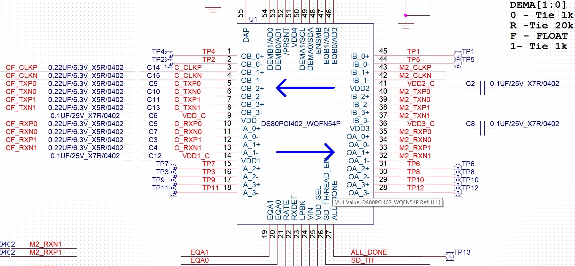Click the DEMA[1:0] note heading
This screenshot has width=575, height=266.
tap(538, 5)
